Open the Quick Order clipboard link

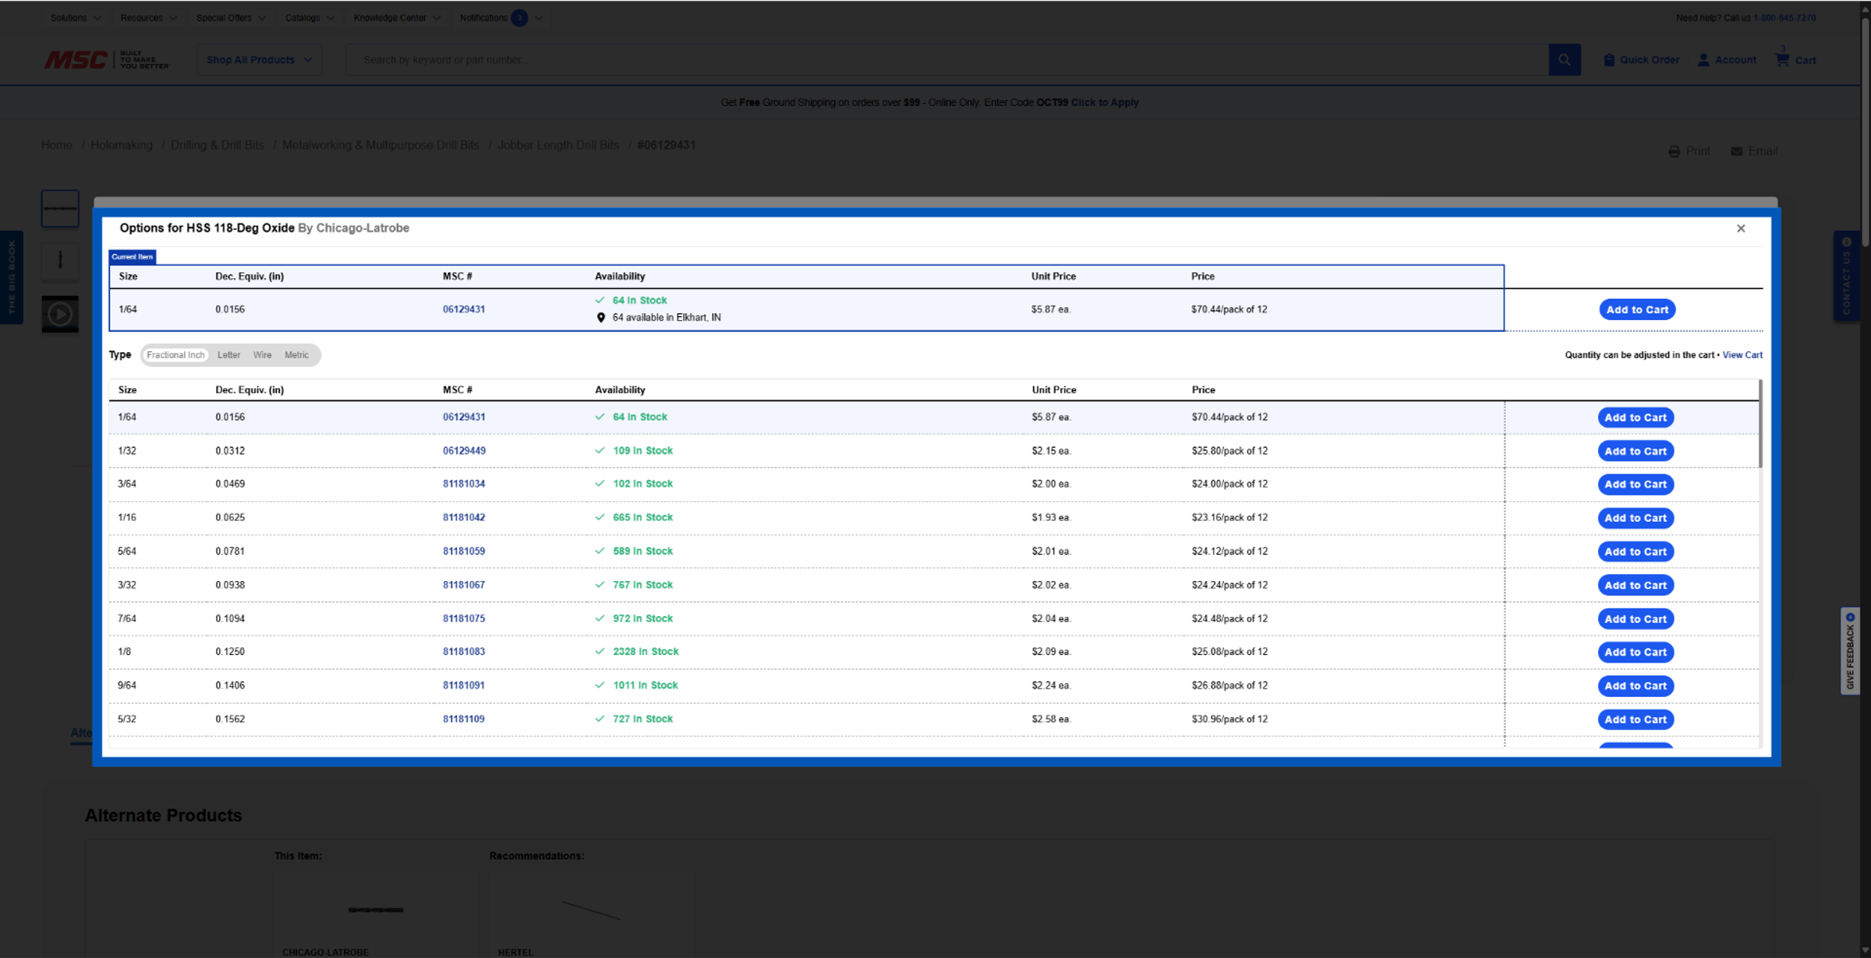pos(1641,60)
